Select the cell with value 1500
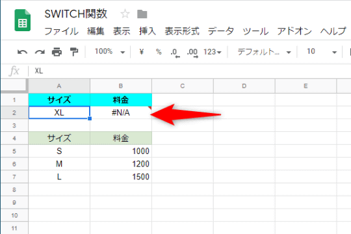Image resolution: width=351 pixels, height=234 pixels. 121,177
